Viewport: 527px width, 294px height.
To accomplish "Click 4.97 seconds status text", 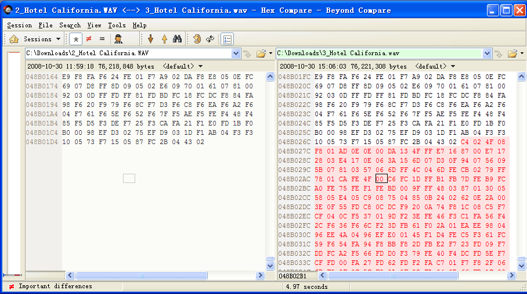I will click(x=306, y=286).
